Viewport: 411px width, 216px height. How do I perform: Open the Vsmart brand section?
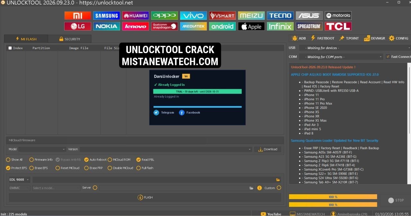click(222, 15)
